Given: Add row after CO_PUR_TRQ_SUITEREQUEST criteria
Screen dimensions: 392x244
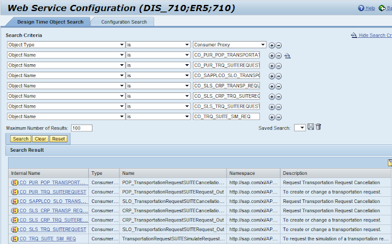Looking at the screenshot, I should [x=272, y=66].
